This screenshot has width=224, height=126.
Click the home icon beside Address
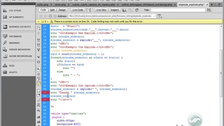pos(55,16)
